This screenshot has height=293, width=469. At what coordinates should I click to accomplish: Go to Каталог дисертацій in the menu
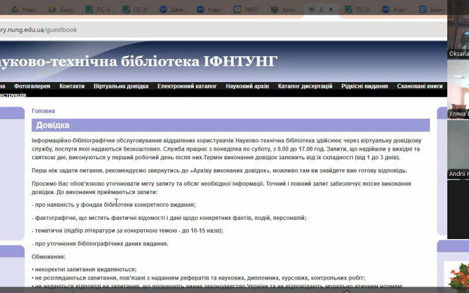tap(305, 86)
